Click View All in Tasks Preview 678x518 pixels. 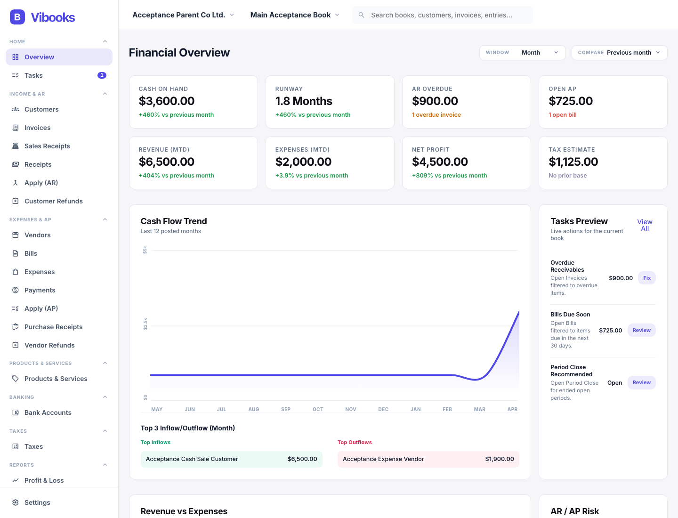coord(645,225)
